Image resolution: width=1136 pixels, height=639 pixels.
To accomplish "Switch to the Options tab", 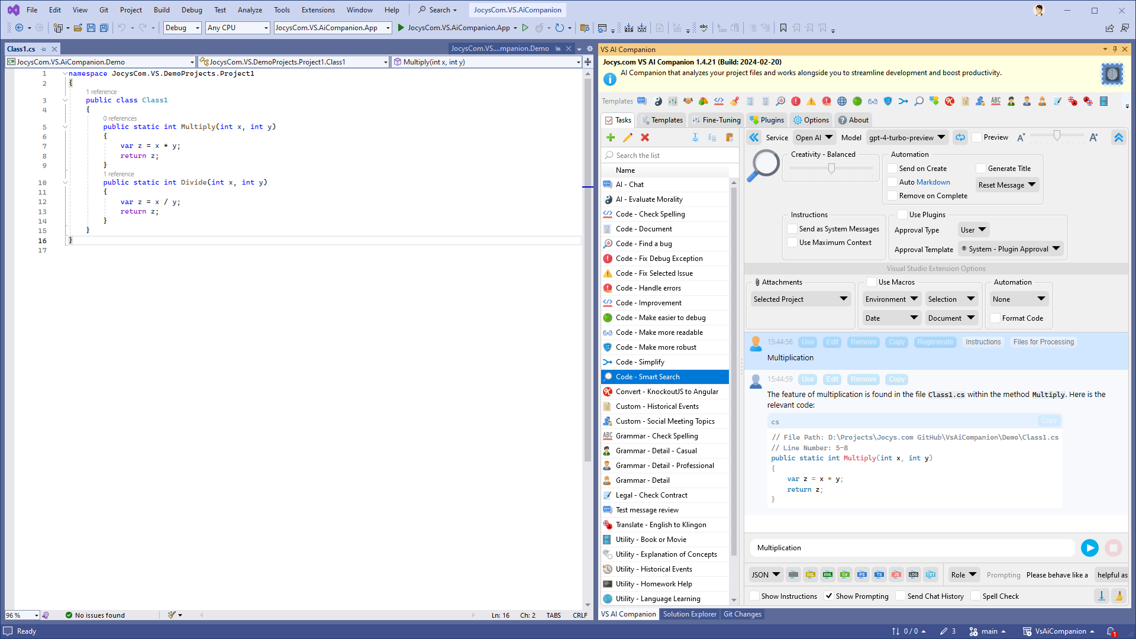I will [x=811, y=120].
